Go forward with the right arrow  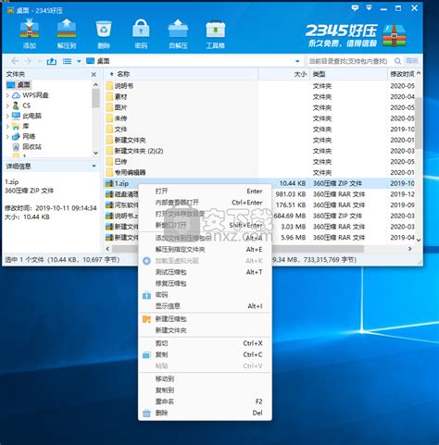(x=28, y=61)
